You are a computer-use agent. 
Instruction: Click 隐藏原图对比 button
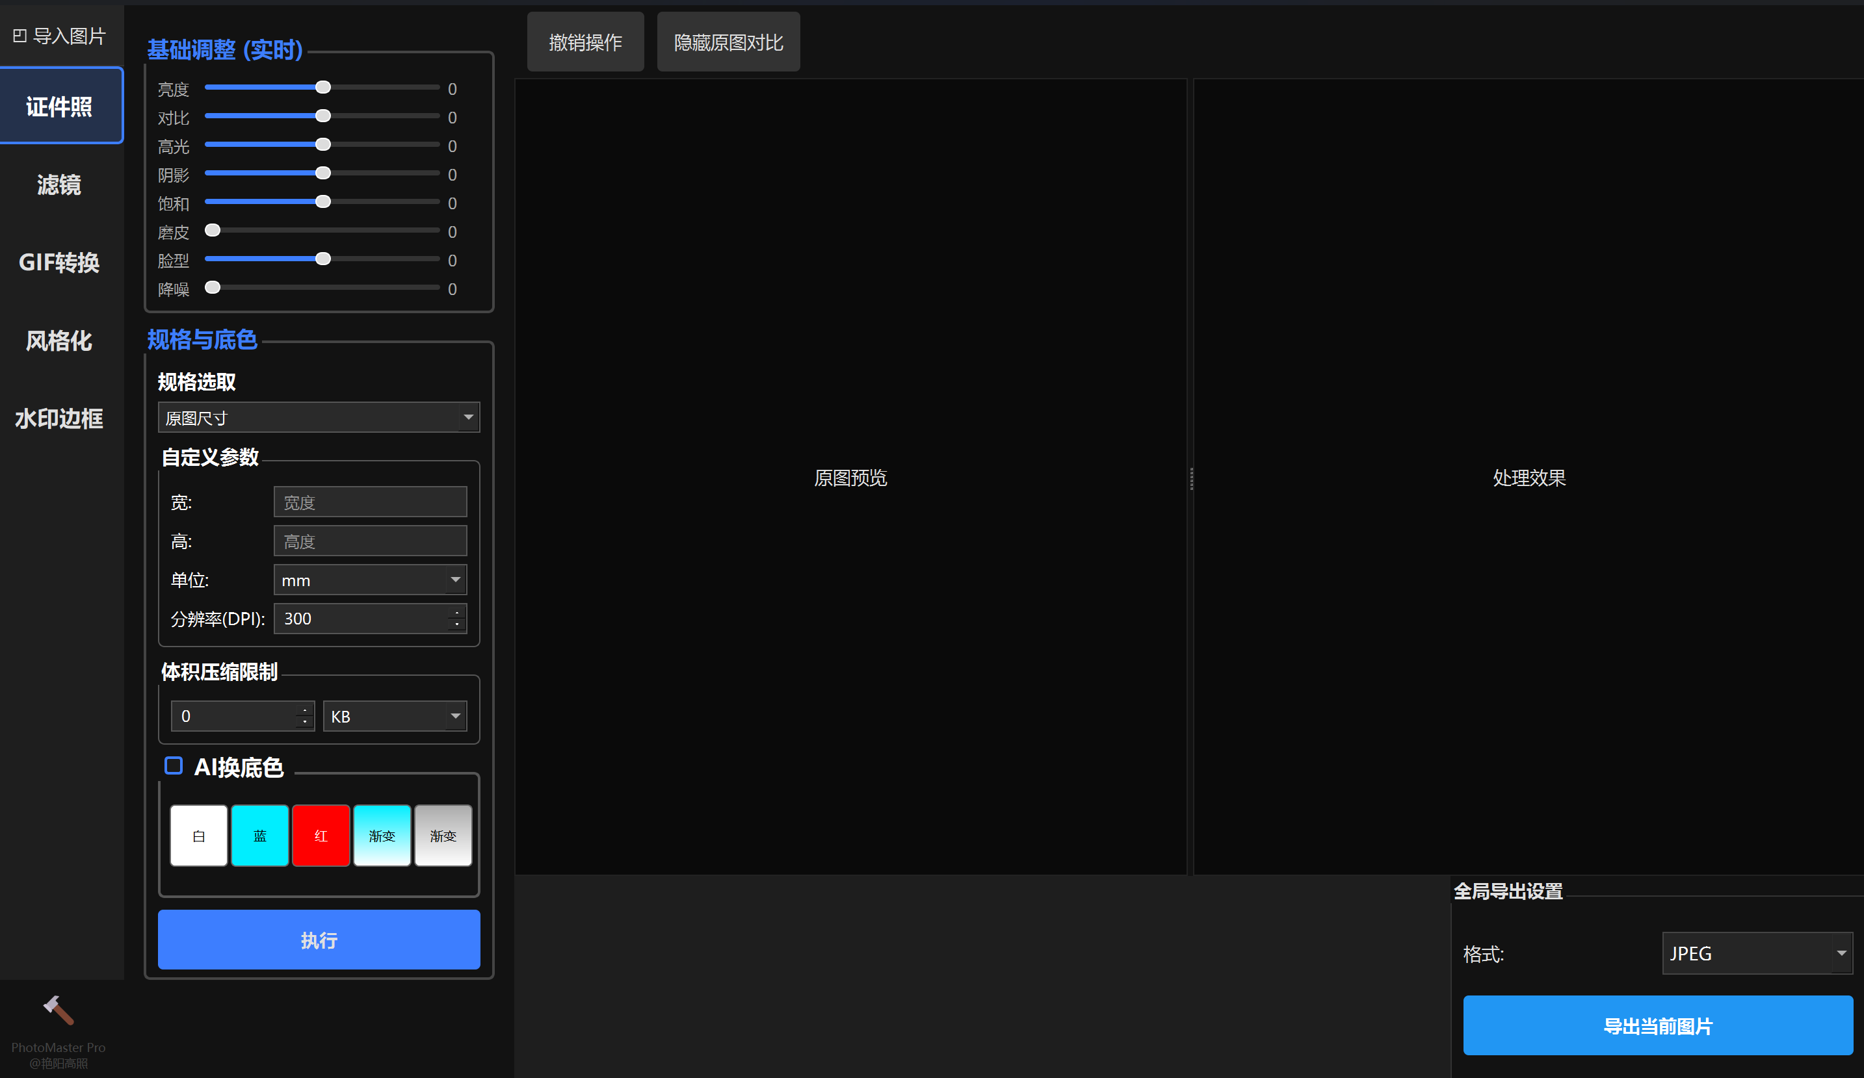(x=728, y=43)
